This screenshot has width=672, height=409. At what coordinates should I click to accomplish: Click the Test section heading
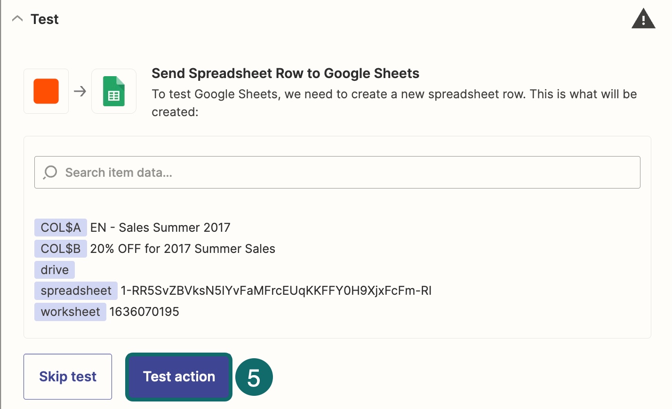point(45,19)
